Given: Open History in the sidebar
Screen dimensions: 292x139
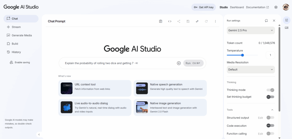Looking at the screenshot, I should pos(21,52).
